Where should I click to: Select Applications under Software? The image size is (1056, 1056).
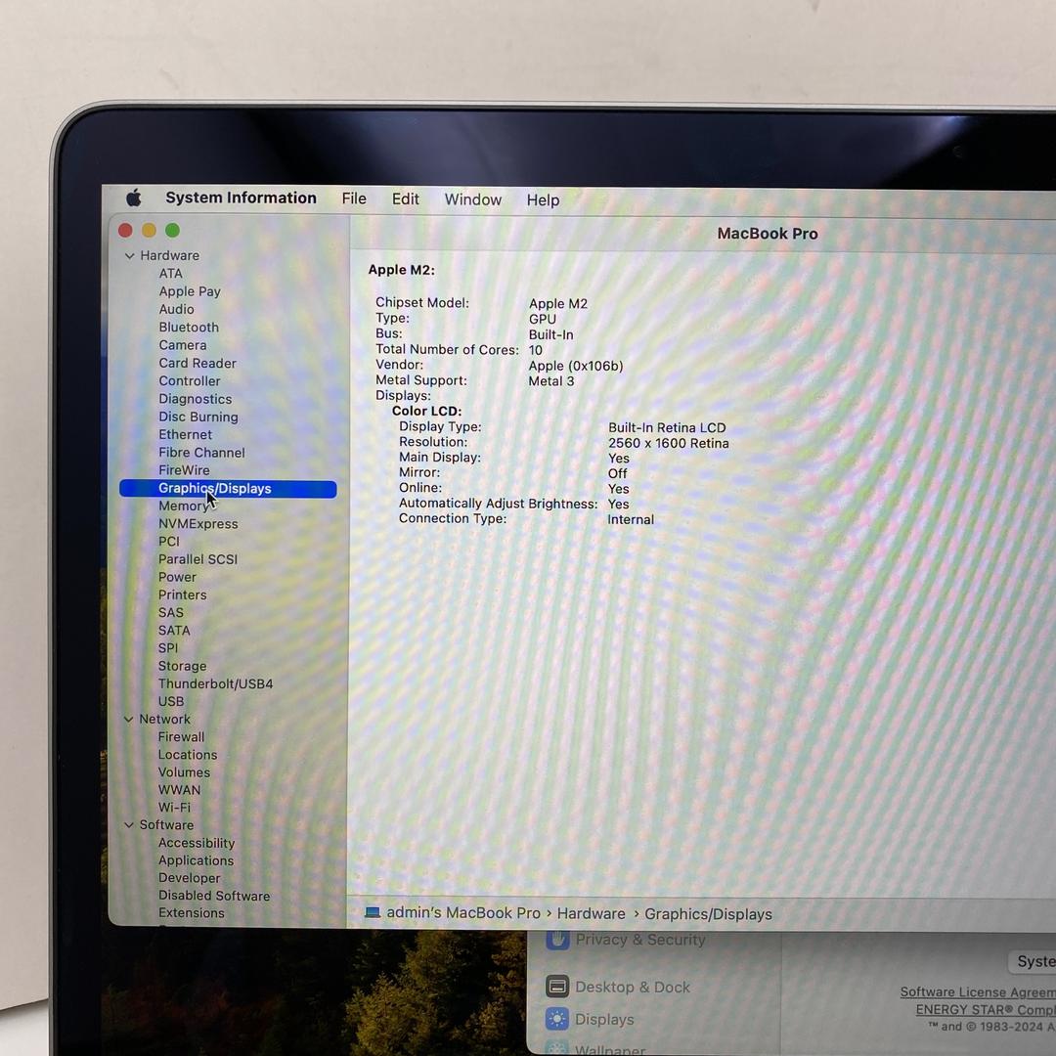(x=196, y=860)
